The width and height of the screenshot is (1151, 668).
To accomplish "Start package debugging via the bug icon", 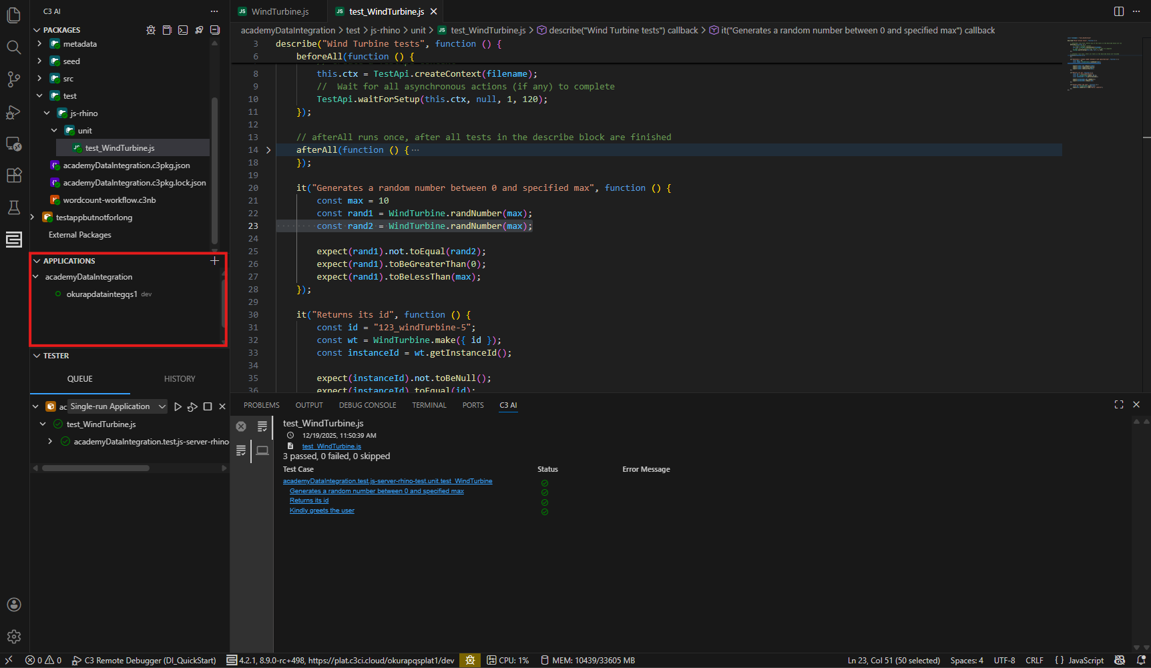I will [151, 29].
